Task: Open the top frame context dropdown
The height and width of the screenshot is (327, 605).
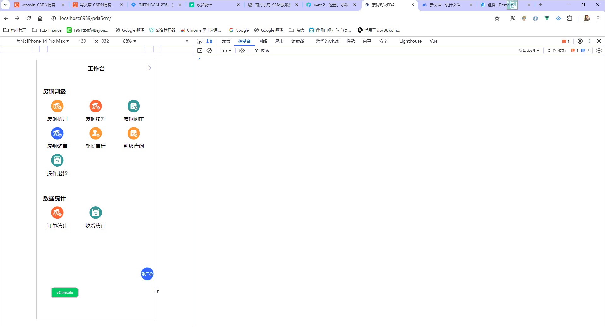Action: coord(225,51)
